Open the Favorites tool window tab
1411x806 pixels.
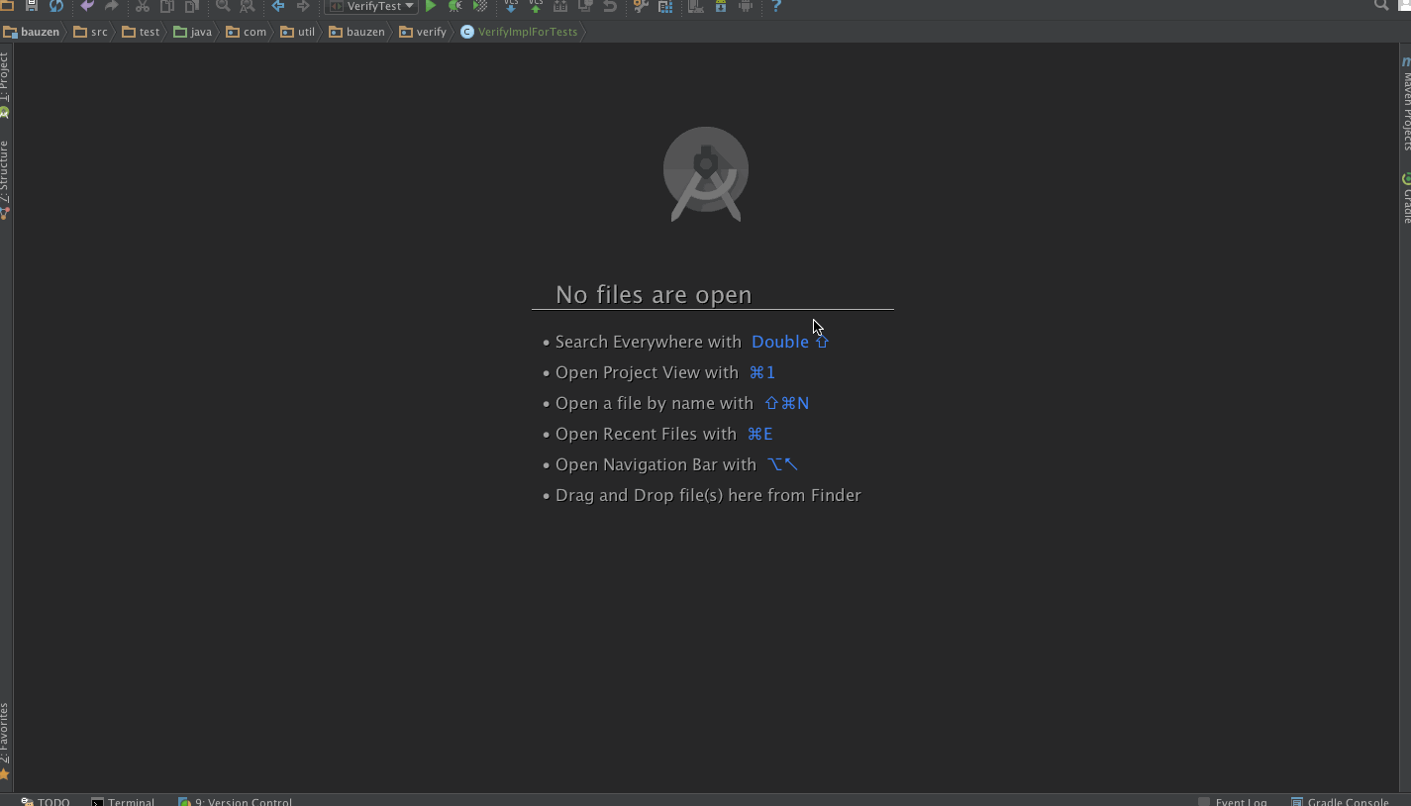[x=5, y=740]
